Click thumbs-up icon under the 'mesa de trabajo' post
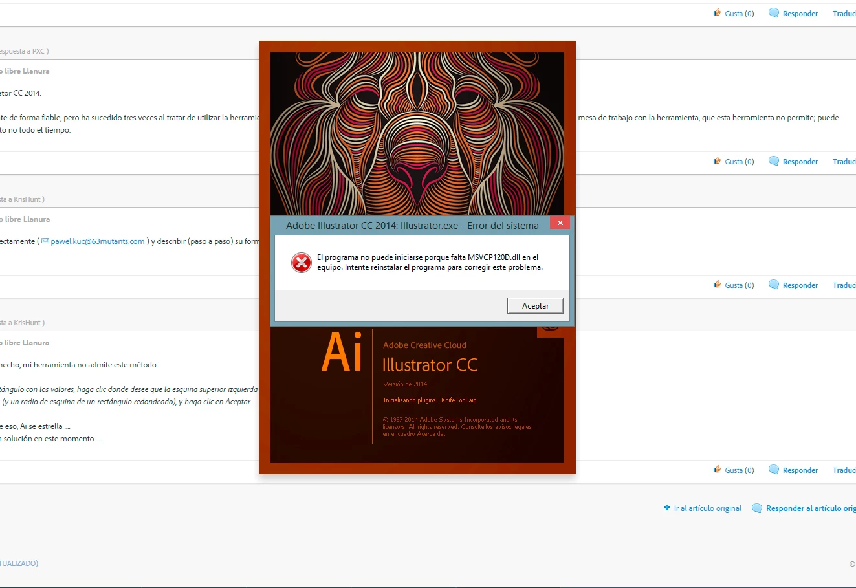Viewport: 856px width, 588px height. tap(717, 161)
